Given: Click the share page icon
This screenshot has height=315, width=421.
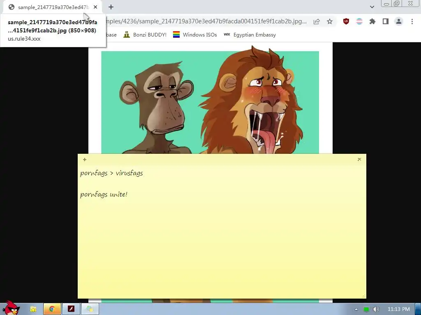Looking at the screenshot, I should click(317, 21).
